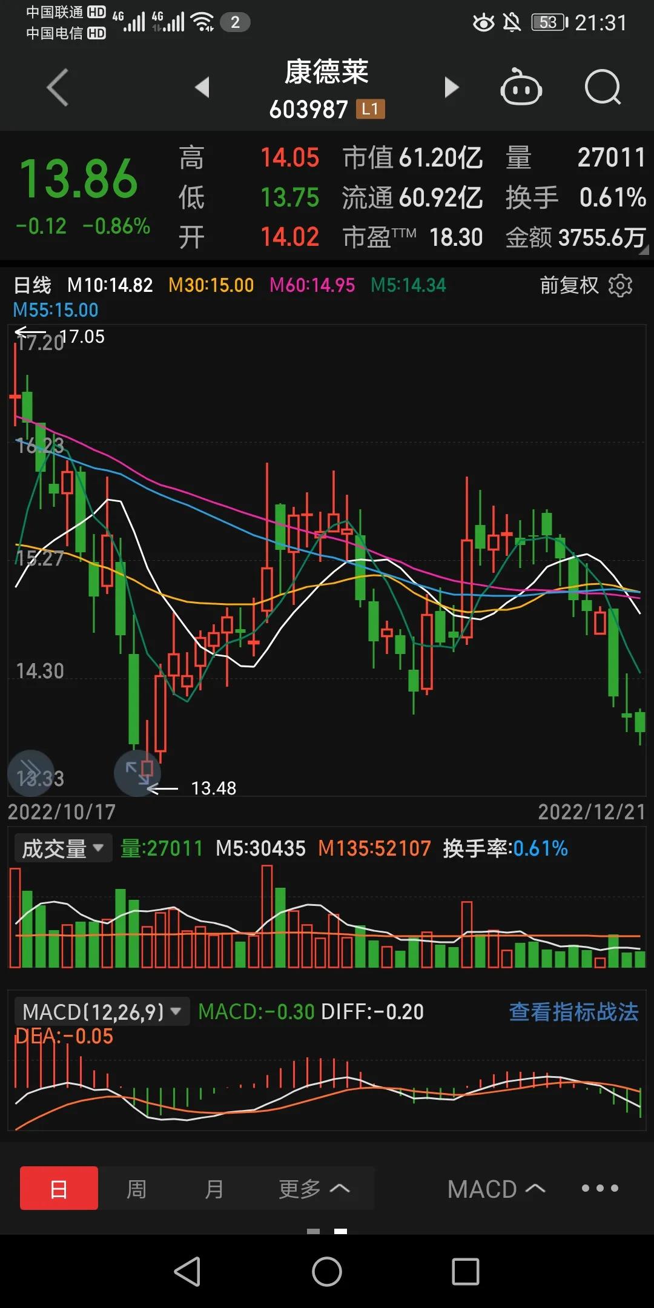The height and width of the screenshot is (1308, 654).
Task: Tap the DEA:-0.05 indicator value
Action: click(x=64, y=1036)
